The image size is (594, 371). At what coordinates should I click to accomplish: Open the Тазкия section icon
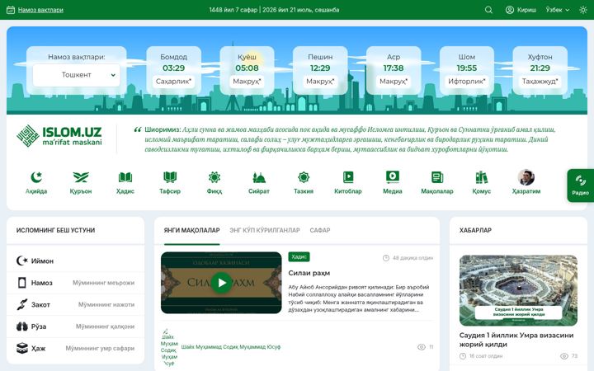pyautogui.click(x=304, y=177)
